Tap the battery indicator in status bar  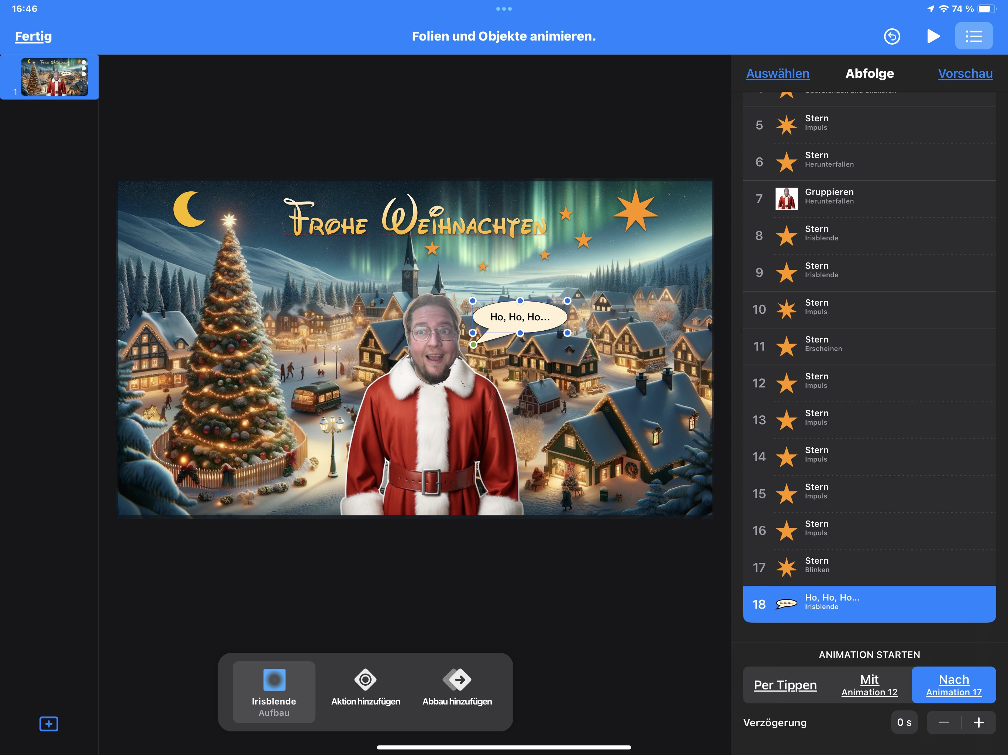(986, 8)
